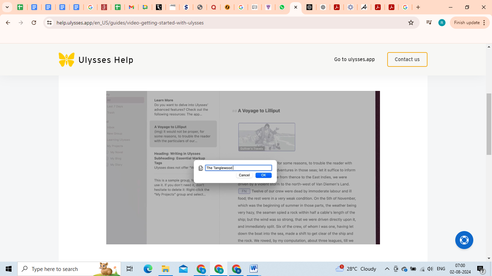492x276 pixels.
Task: Click the FN footnote tag in editor
Action: tap(244, 191)
